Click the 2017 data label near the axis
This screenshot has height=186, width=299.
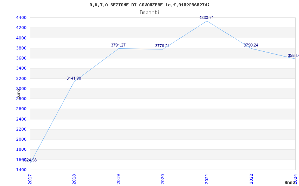(30, 160)
